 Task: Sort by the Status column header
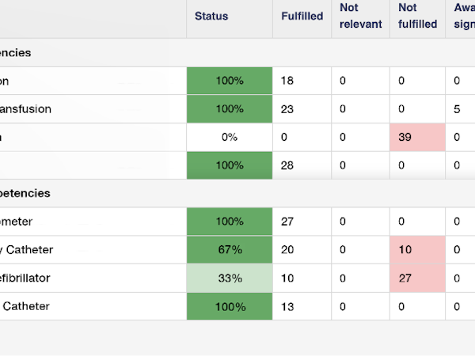[211, 17]
